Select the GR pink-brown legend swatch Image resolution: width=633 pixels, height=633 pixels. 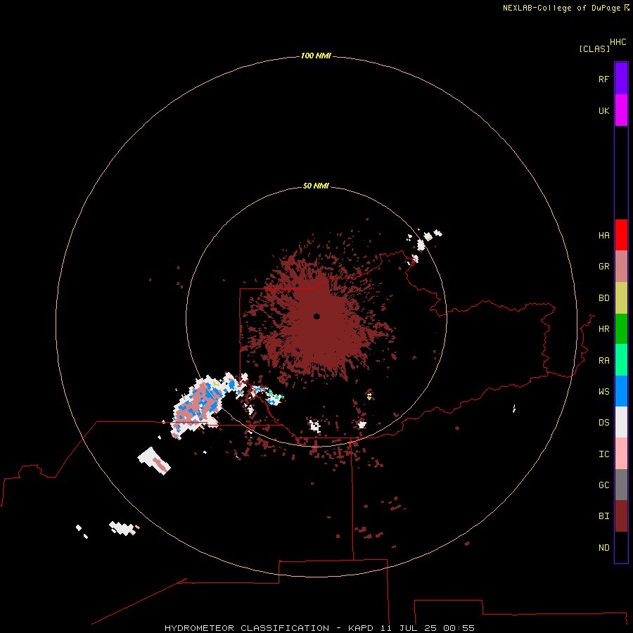point(621,267)
